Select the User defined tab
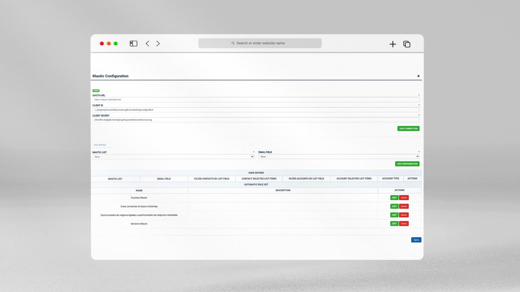Viewport: 520px width, 292px height. coord(102,145)
